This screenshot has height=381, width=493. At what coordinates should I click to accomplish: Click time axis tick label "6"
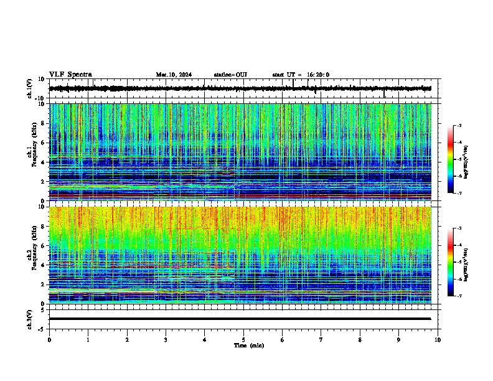tap(283, 340)
